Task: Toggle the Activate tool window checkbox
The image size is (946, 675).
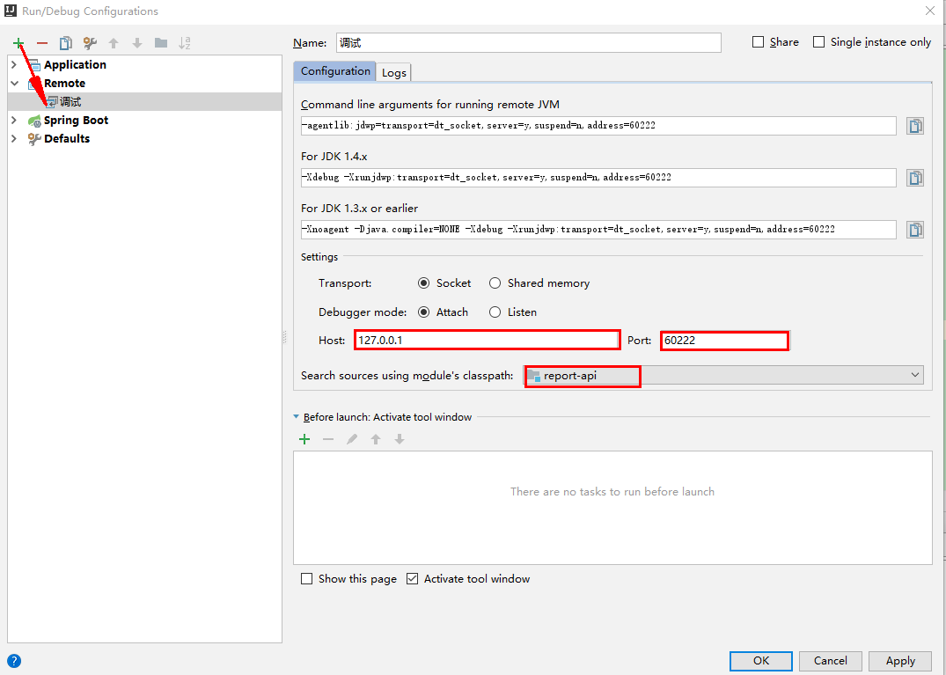Action: pos(414,579)
